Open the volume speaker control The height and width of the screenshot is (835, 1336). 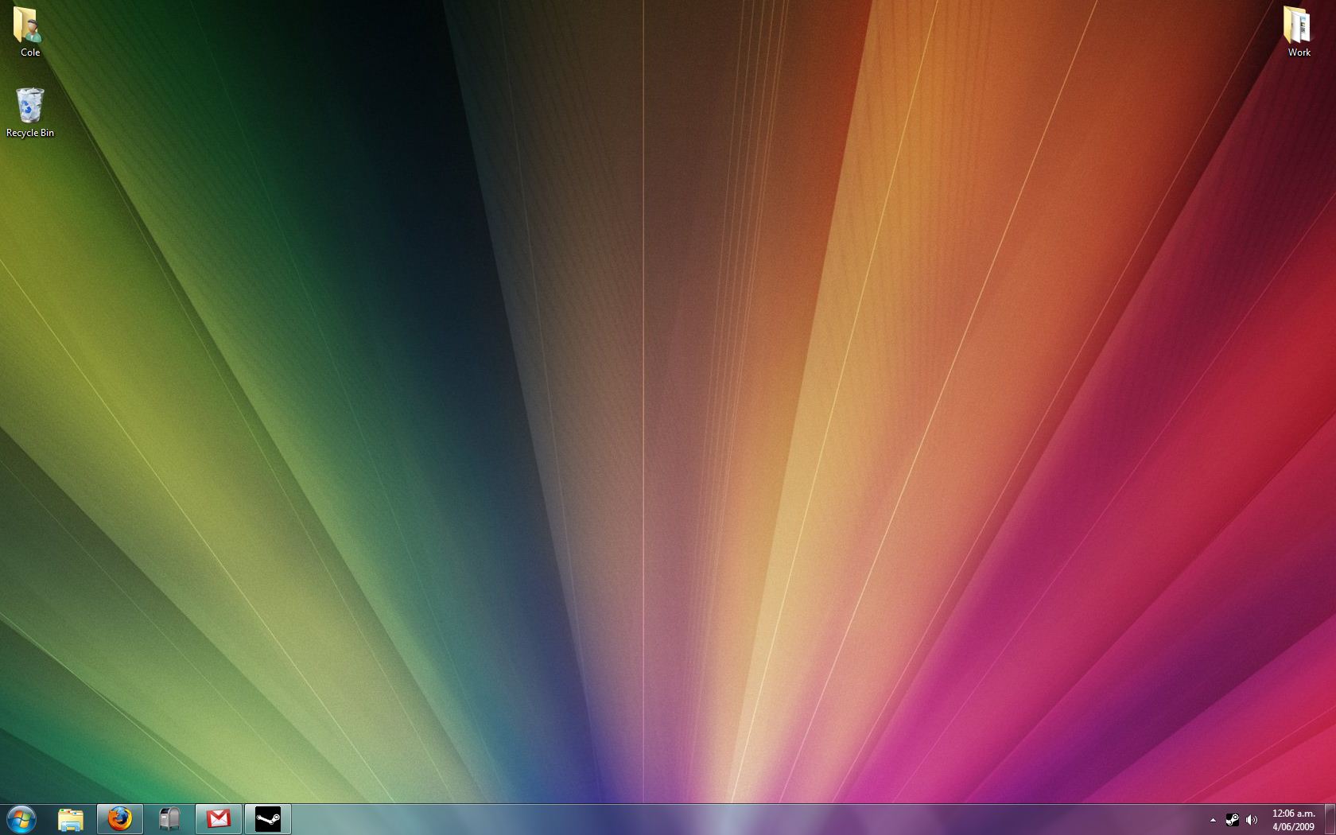point(1252,820)
